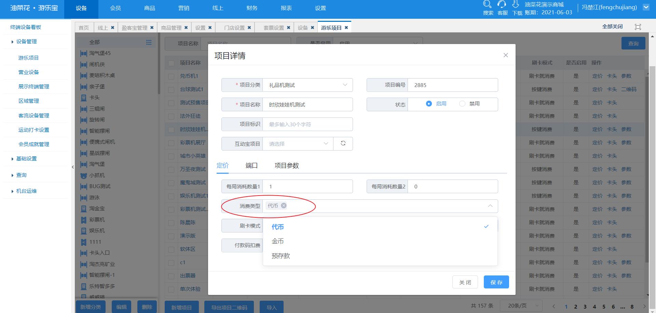Close the 门店设置 tab
Screen dimensions: 656x313
(x=249, y=28)
